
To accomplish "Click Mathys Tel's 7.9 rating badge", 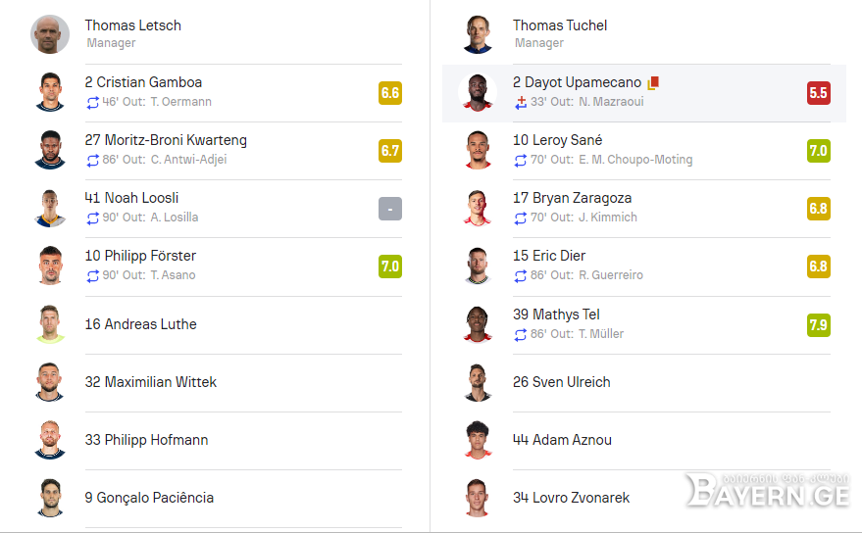I will coord(819,324).
